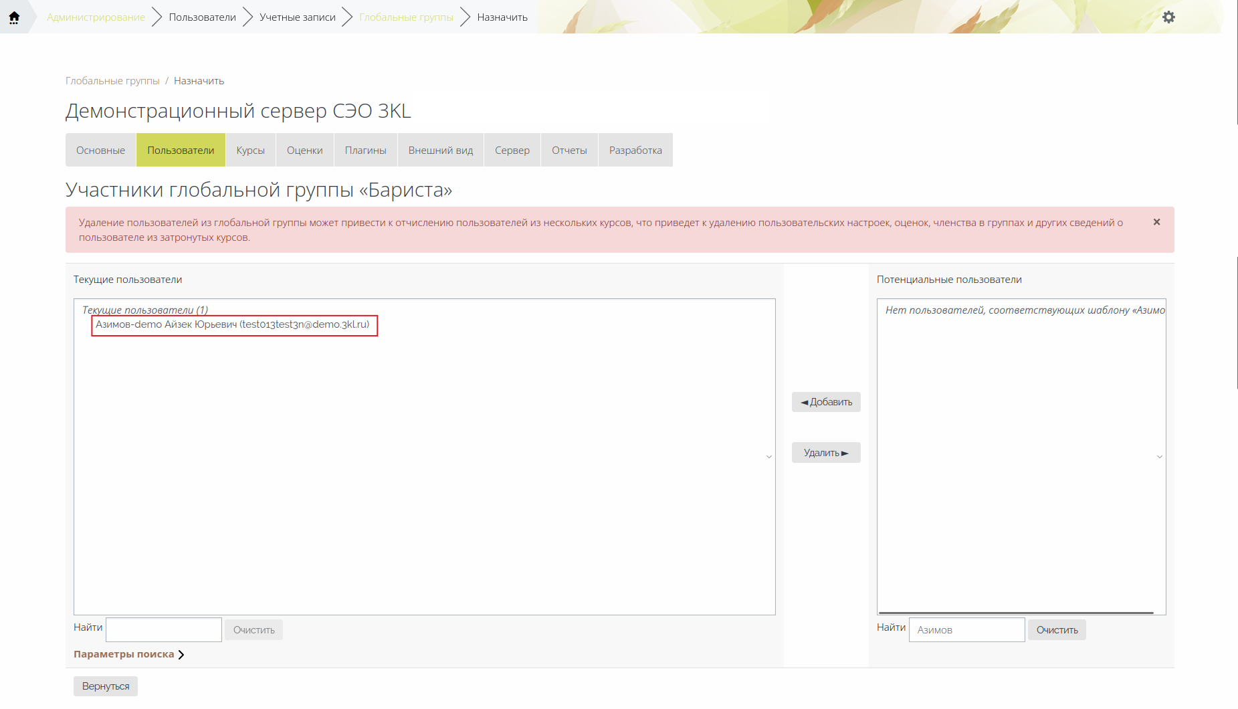Click the Добавить button

[x=826, y=402]
